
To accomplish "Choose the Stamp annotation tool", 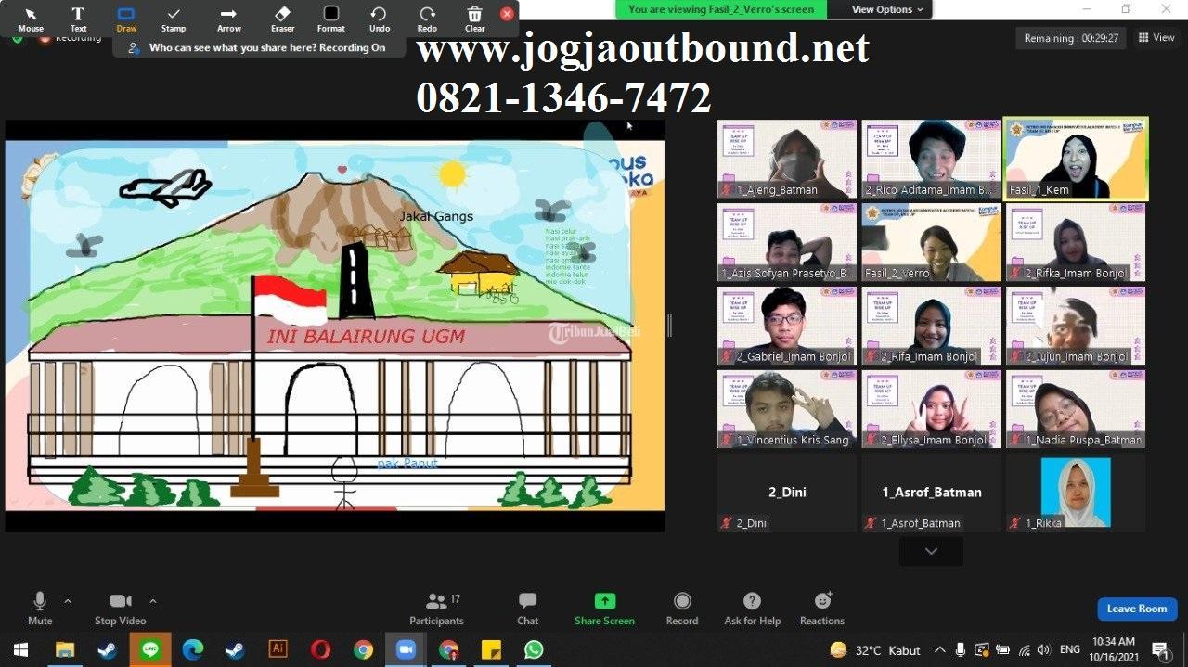I will 174,19.
